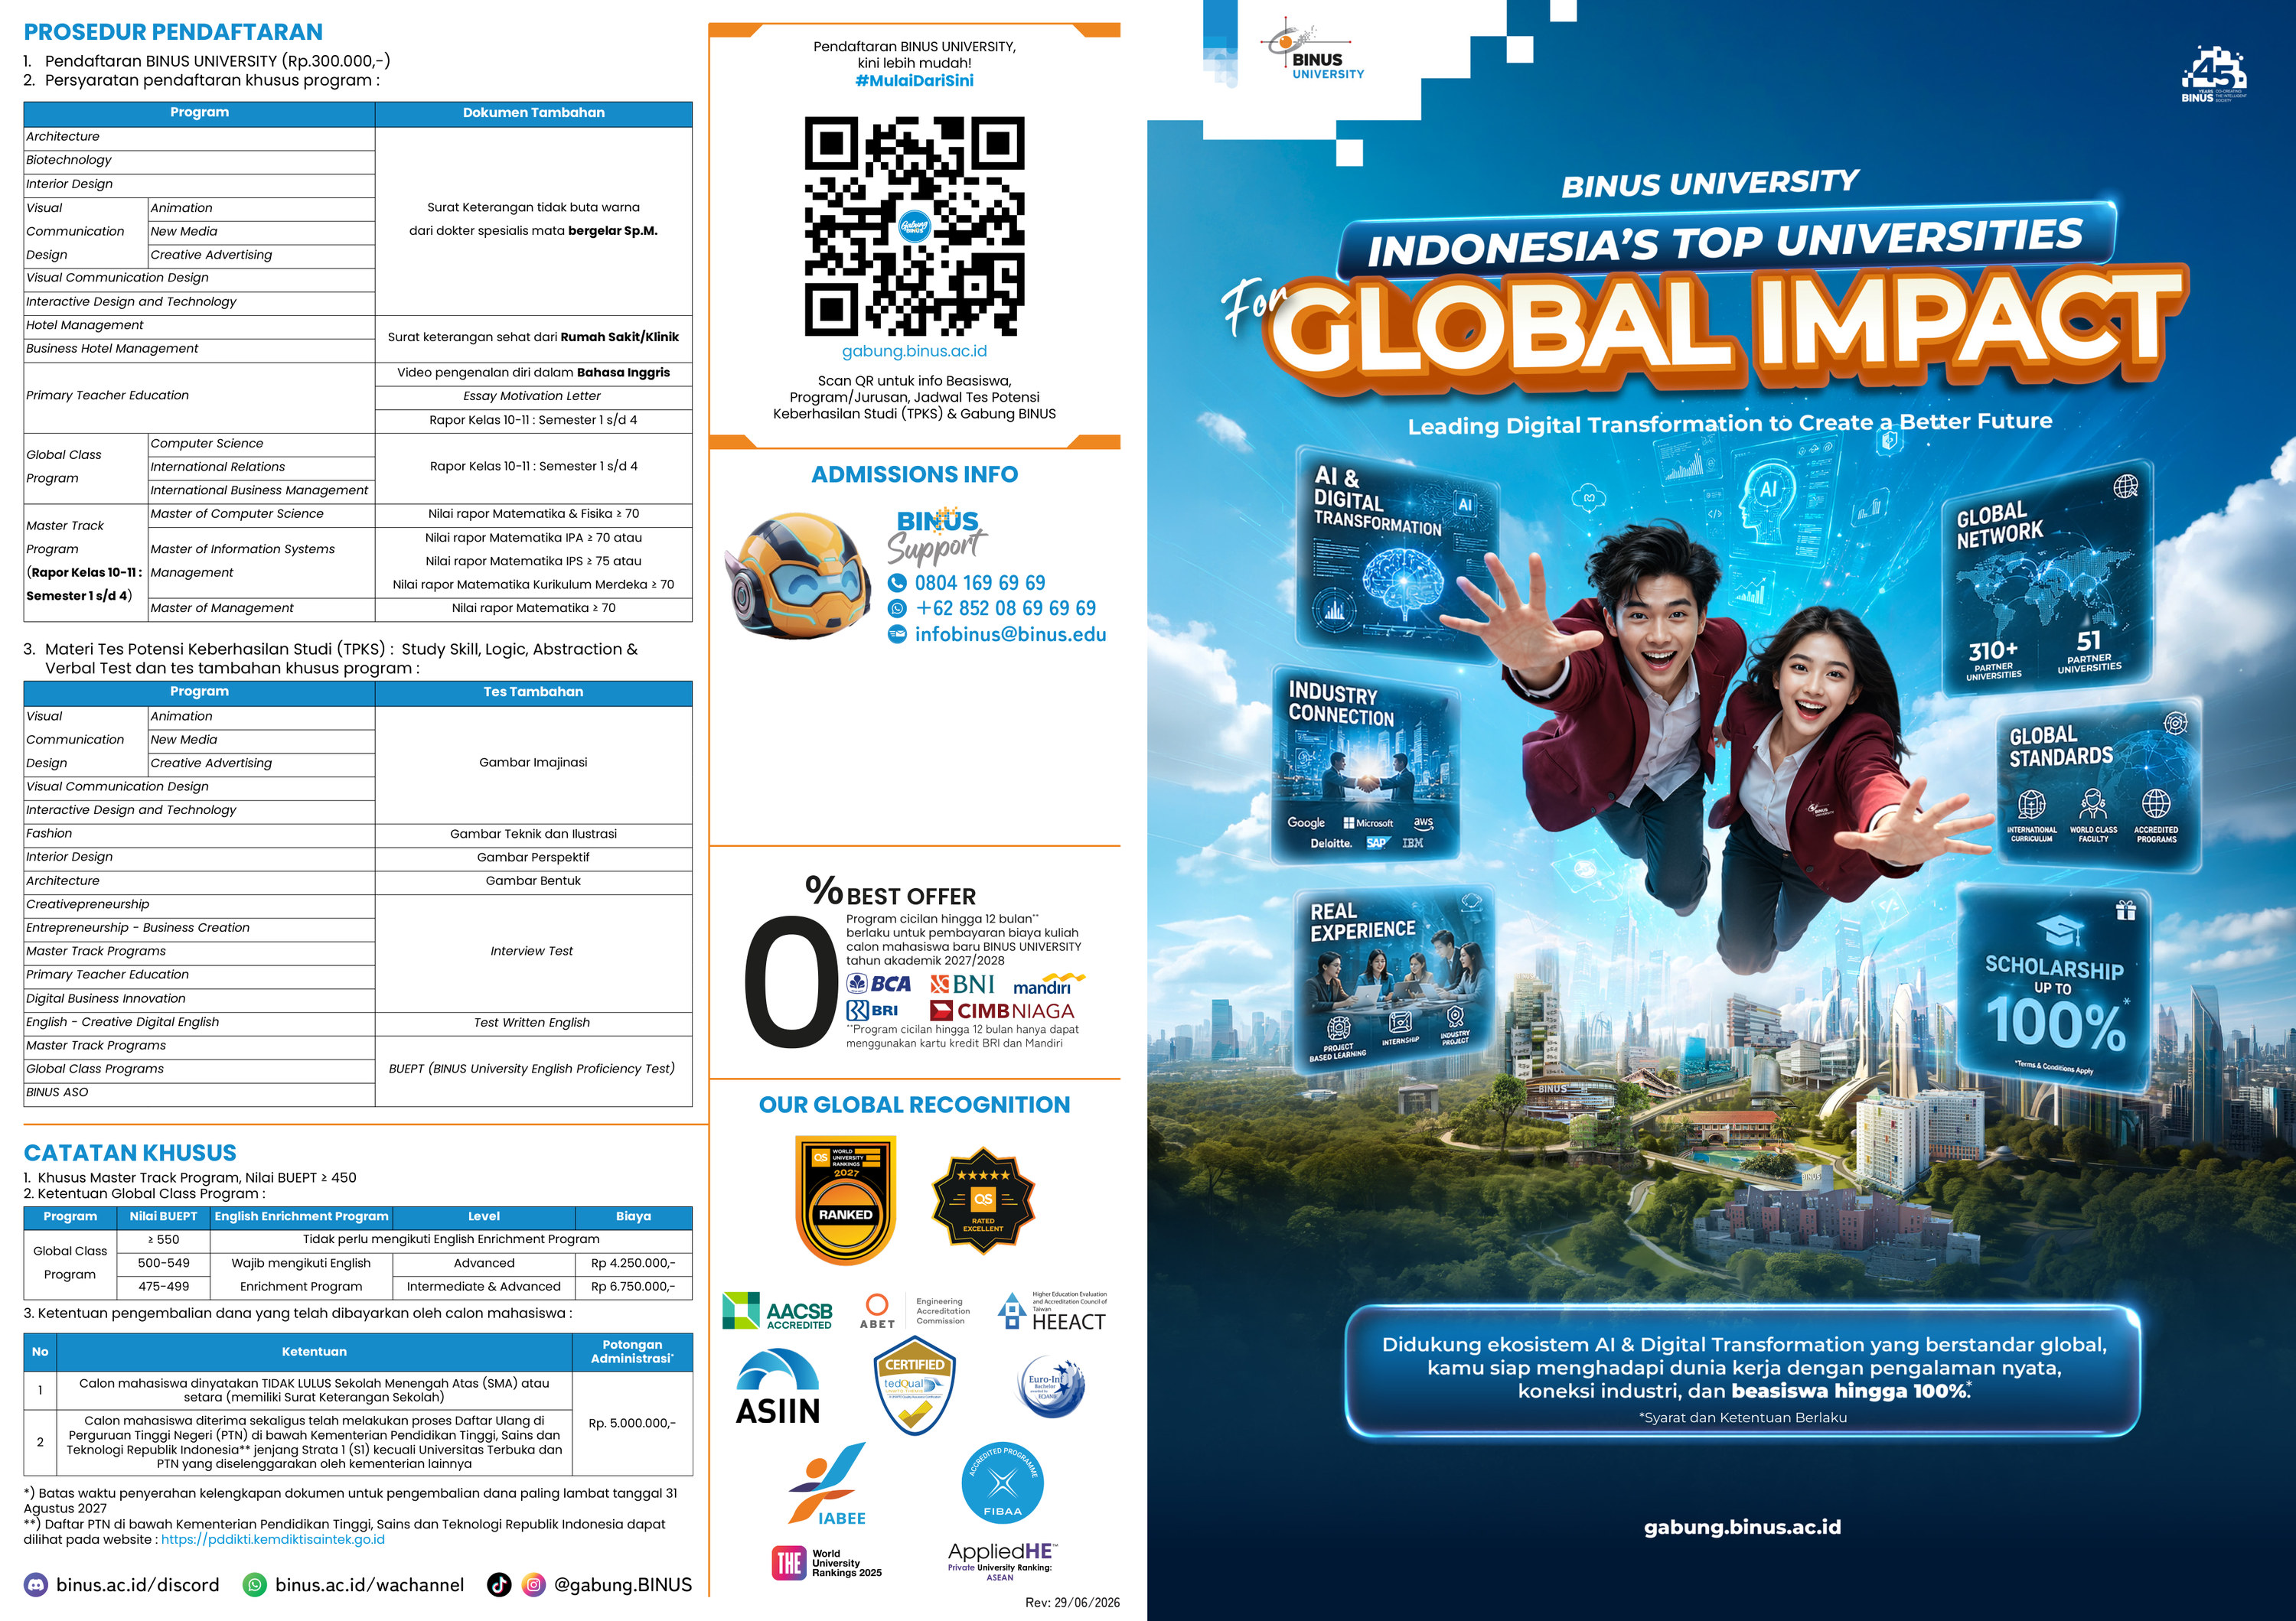Click the Instagram icon beside @gabung.BINUS
This screenshot has height=1621, width=2296.
pyautogui.click(x=535, y=1585)
